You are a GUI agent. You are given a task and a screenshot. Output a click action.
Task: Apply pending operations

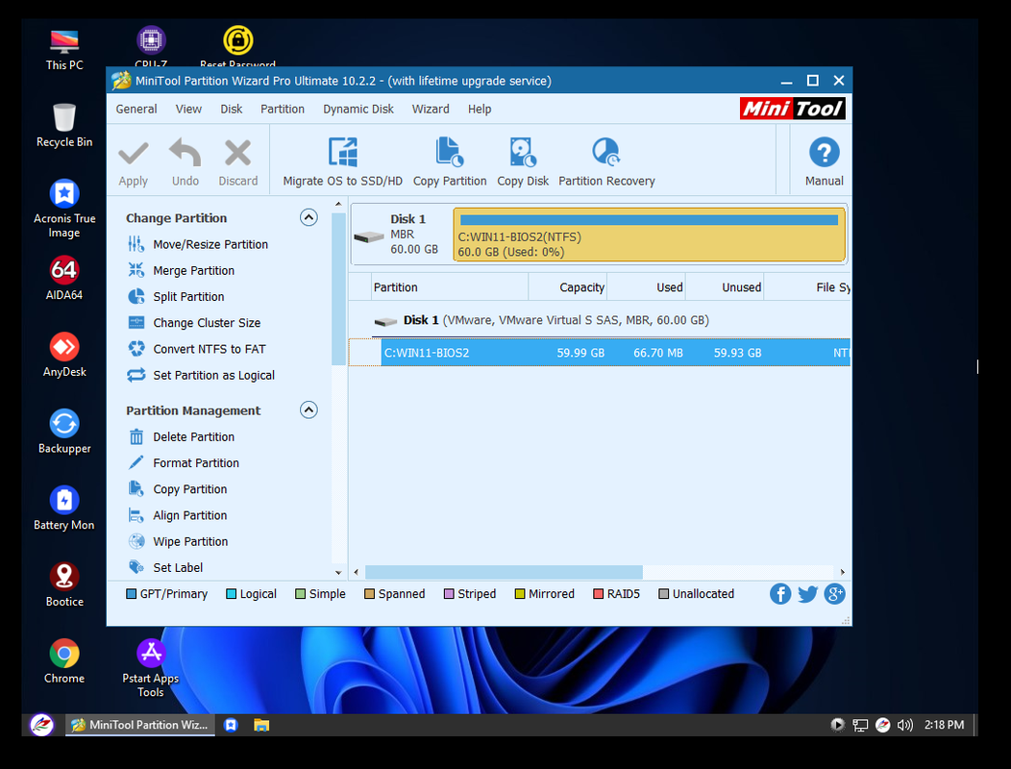coord(134,163)
